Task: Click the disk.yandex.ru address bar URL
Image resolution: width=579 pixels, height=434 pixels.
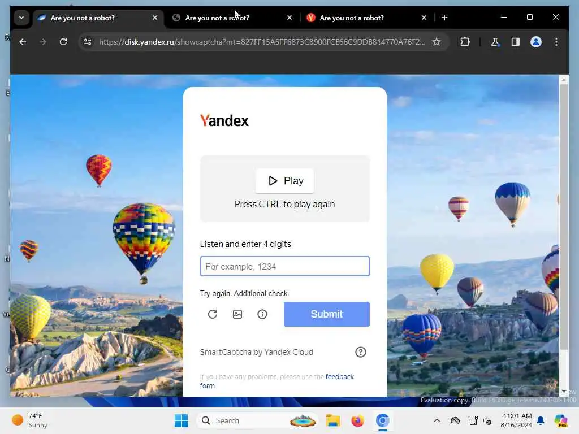Action: (262, 42)
